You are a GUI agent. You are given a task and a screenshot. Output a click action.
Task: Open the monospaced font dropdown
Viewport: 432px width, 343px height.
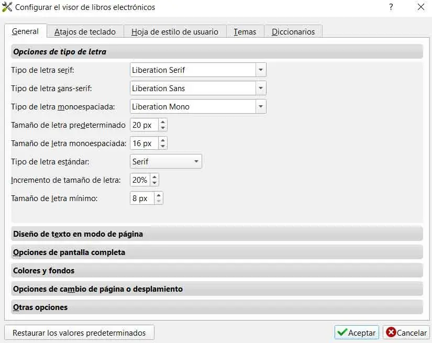[x=261, y=107]
